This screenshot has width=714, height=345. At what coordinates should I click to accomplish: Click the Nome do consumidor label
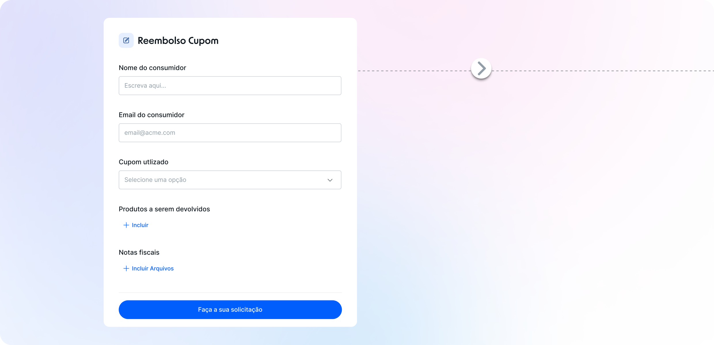pos(152,68)
